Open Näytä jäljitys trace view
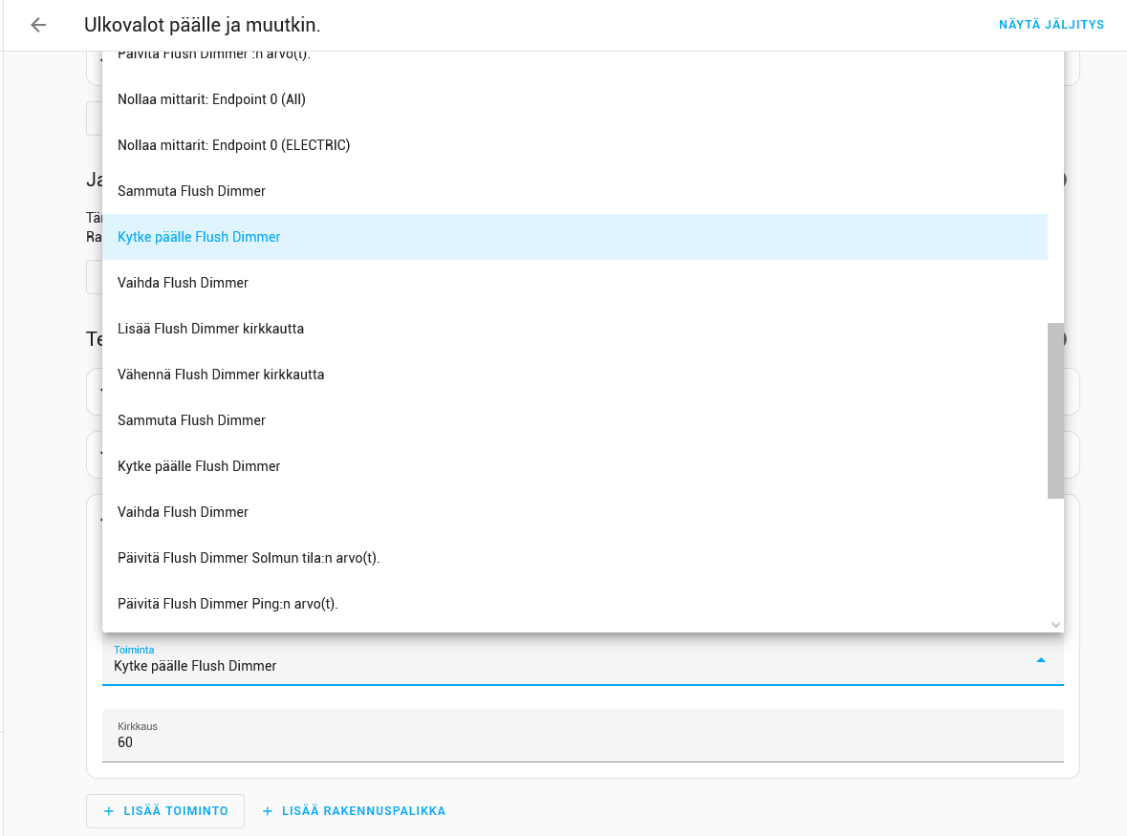1127x836 pixels. 1051,25
